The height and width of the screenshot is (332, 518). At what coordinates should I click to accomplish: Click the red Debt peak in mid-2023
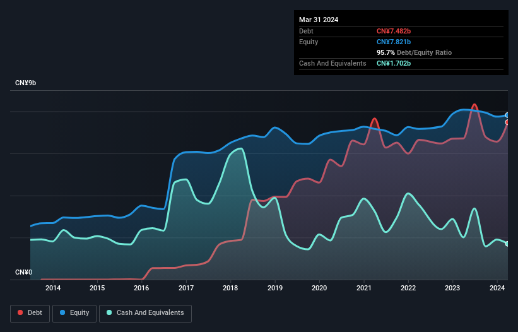(x=474, y=105)
